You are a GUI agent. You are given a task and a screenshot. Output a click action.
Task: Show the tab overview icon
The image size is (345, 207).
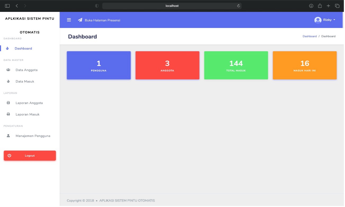point(337,6)
